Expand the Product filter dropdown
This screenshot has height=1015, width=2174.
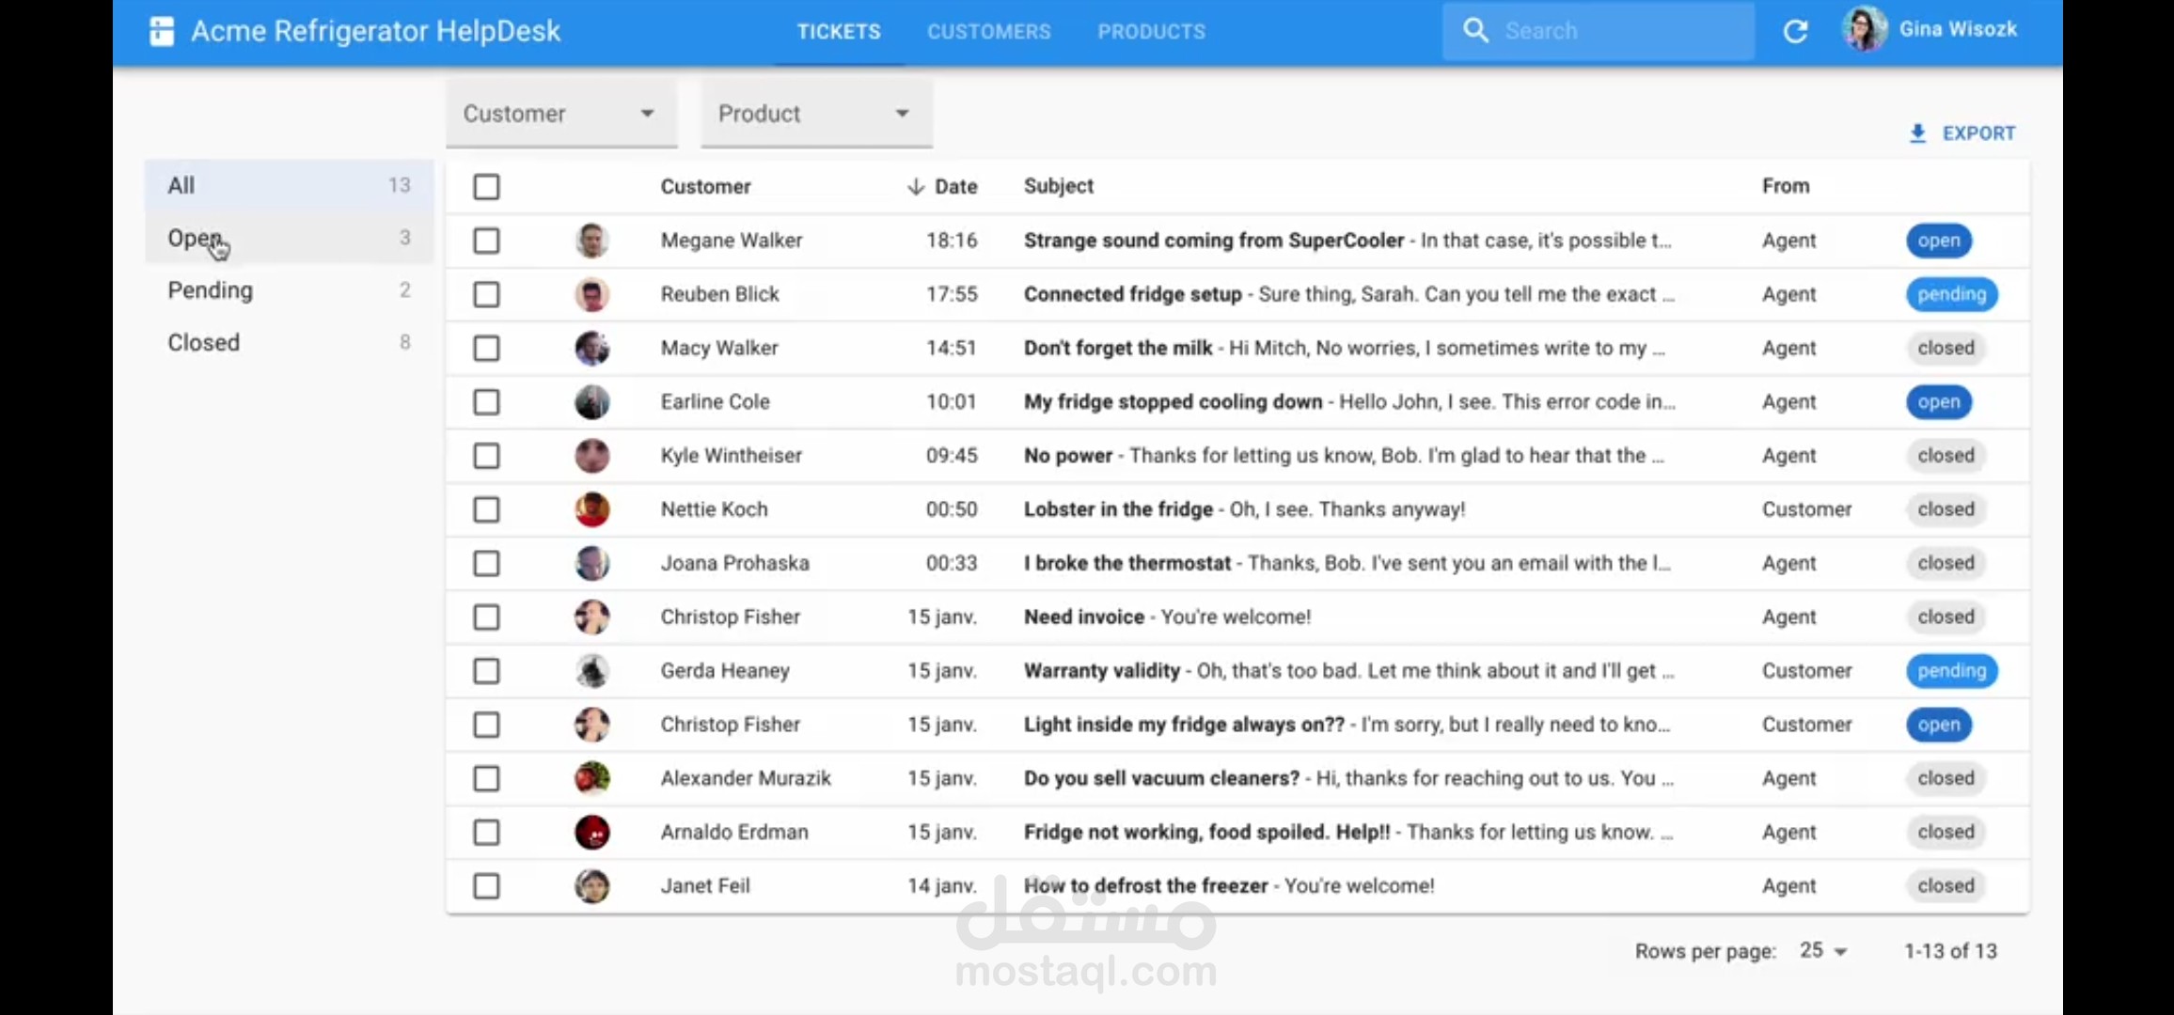click(816, 114)
